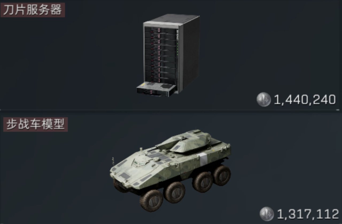This screenshot has height=224, width=342.
Task: Click the divider line between the two item cards
Action: (x=171, y=110)
